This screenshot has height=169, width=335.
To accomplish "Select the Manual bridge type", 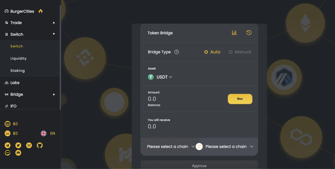I will 240,52.
